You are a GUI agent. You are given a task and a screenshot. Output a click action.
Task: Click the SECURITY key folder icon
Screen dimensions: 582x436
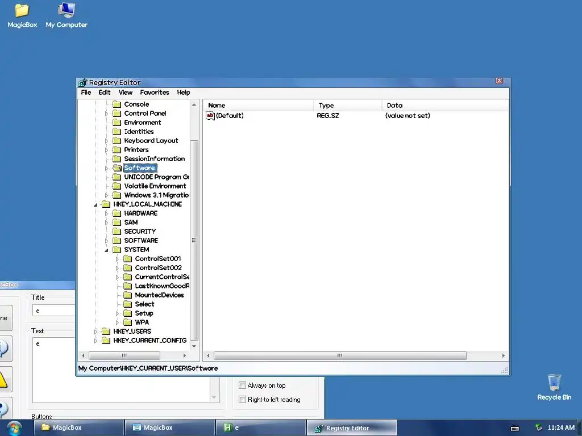(x=117, y=232)
